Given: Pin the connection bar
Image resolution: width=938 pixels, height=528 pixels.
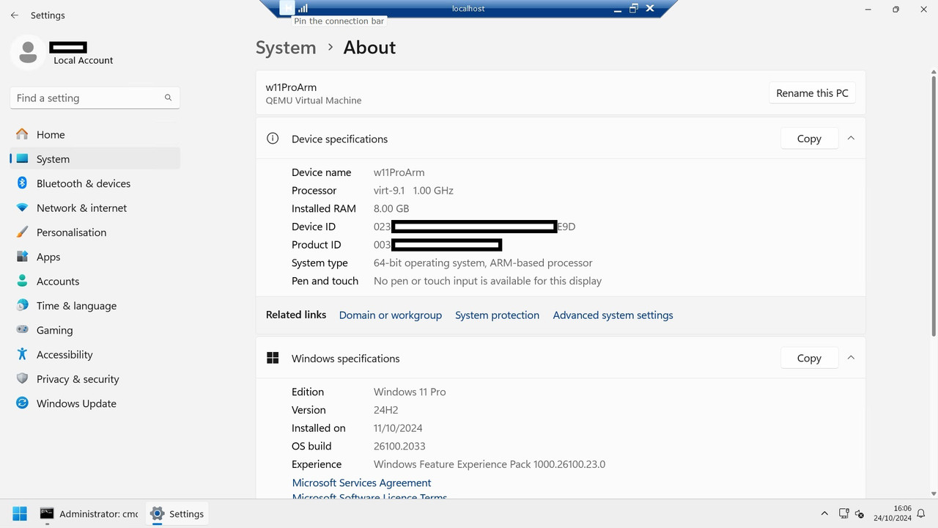Looking at the screenshot, I should click(287, 8).
